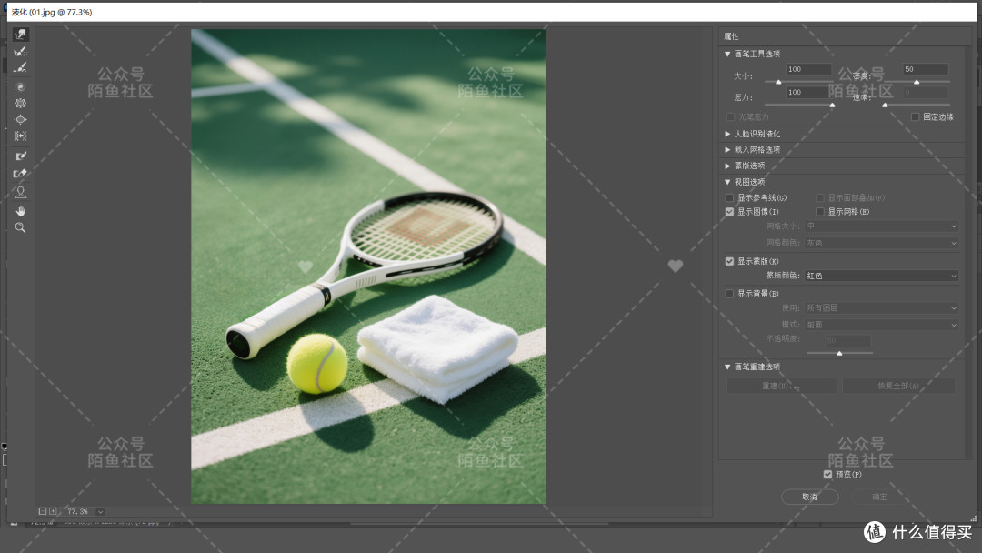Viewport: 982px width, 553px height.
Task: Open the 网格颜色 dropdown
Action: (881, 243)
